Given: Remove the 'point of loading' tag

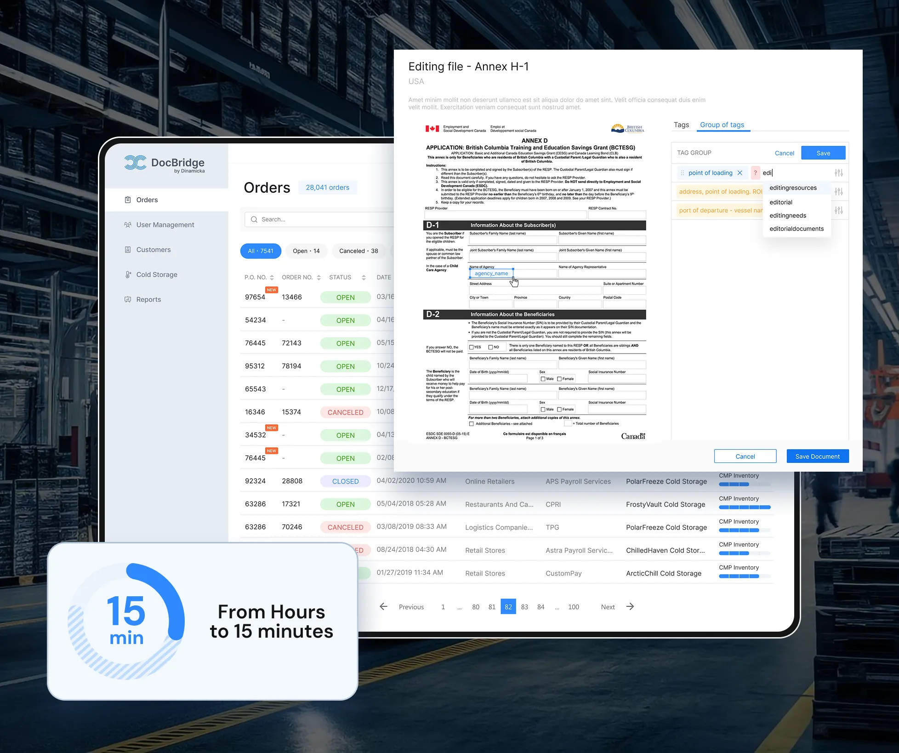Looking at the screenshot, I should pyautogui.click(x=740, y=172).
